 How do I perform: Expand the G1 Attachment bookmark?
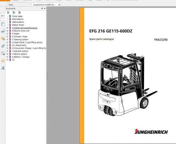pos(7,45)
